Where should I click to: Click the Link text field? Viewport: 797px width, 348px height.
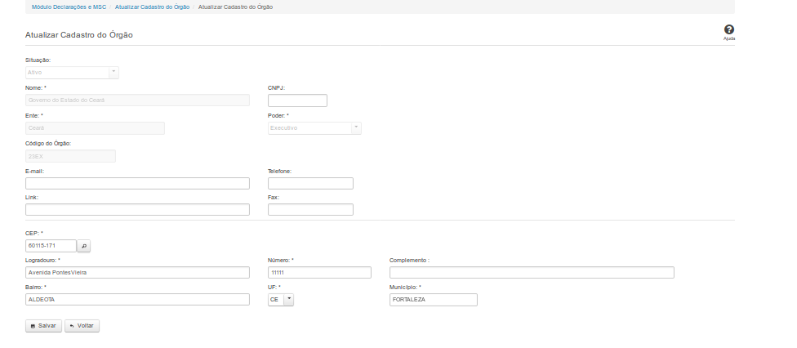pos(137,210)
